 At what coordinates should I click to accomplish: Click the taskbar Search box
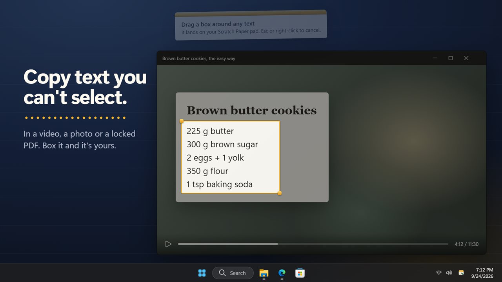click(x=233, y=273)
